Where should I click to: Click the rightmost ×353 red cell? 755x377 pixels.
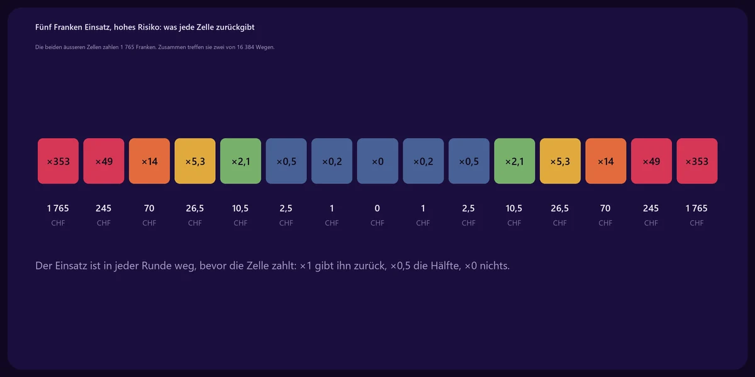point(696,161)
